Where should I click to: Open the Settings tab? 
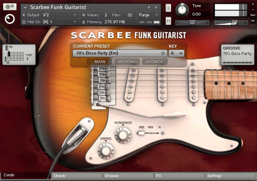click(x=231, y=176)
